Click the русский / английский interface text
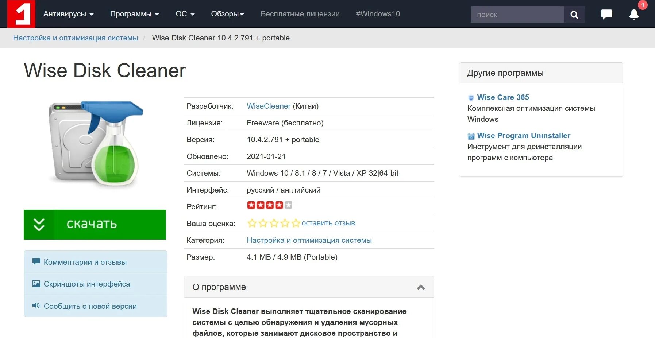Viewport: 655px width, 338px height. coord(284,190)
